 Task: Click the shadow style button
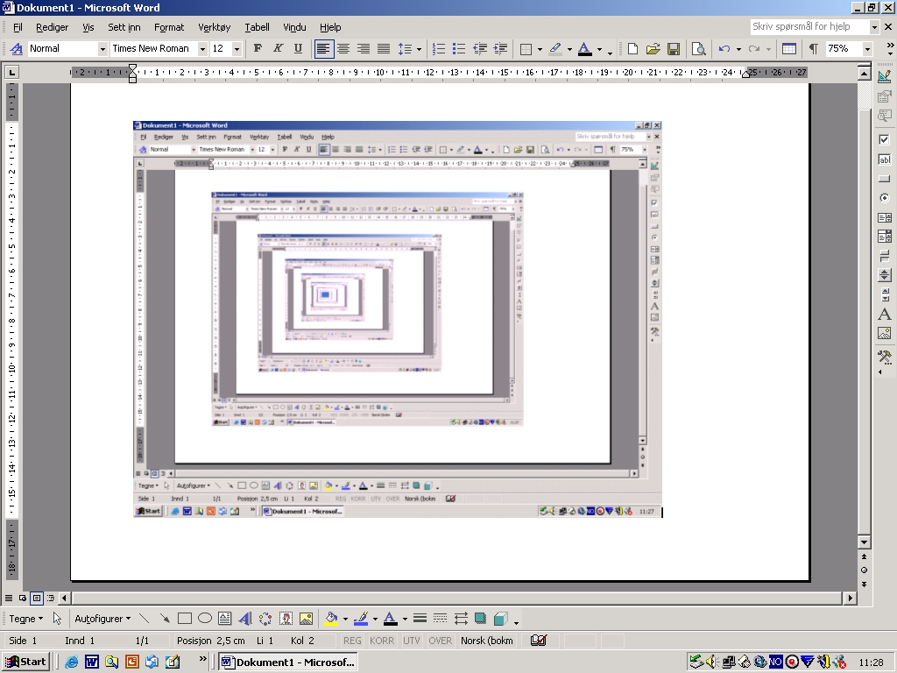click(x=481, y=619)
